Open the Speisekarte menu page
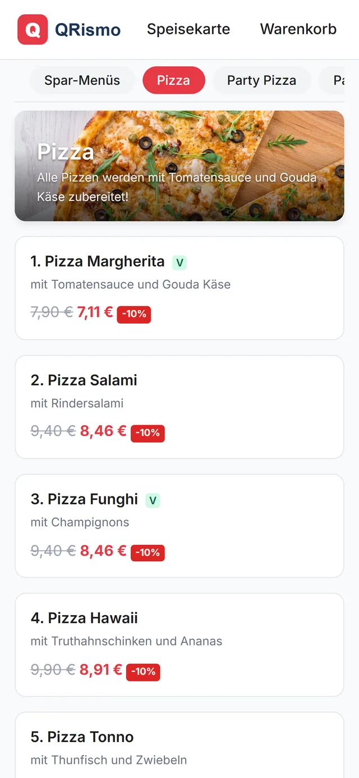Viewport: 359px width, 778px height. 188,29
